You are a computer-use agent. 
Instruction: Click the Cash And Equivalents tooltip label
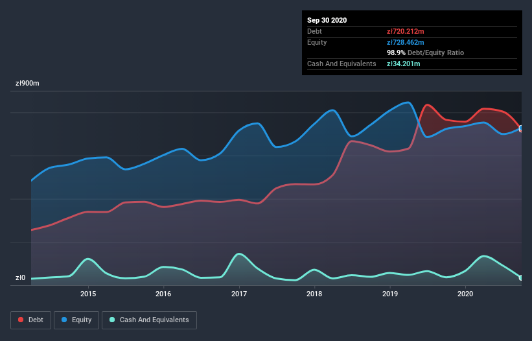point(341,64)
